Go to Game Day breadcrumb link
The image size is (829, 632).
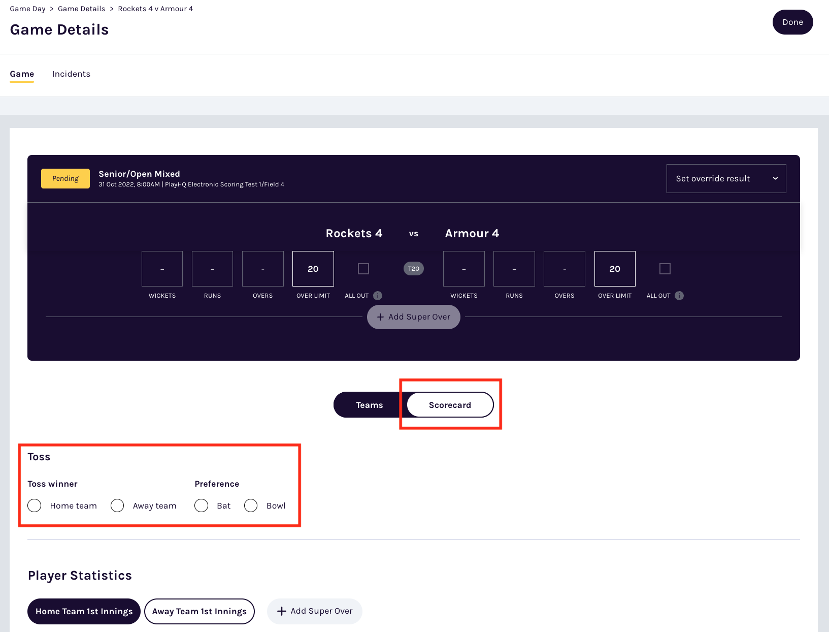tap(27, 9)
